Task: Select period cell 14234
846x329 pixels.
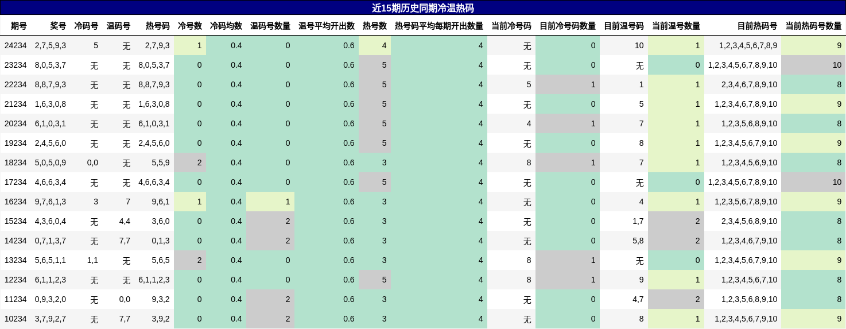Action: pyautogui.click(x=15, y=241)
